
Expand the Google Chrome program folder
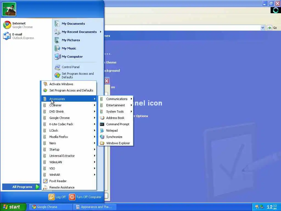click(69, 118)
